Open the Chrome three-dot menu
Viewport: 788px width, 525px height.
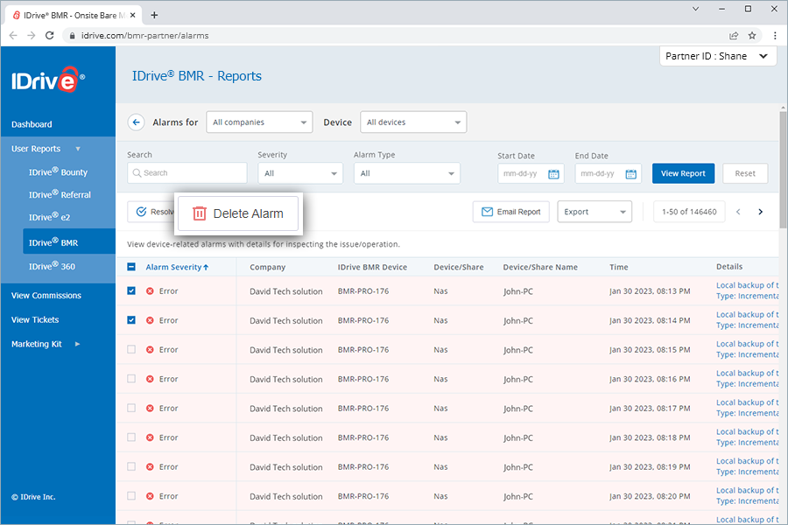[775, 36]
